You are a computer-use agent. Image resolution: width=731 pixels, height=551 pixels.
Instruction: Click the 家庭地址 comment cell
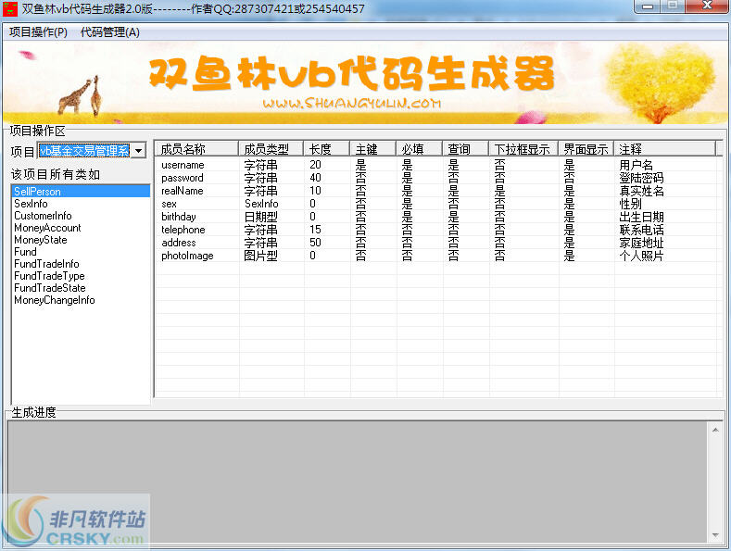[641, 243]
